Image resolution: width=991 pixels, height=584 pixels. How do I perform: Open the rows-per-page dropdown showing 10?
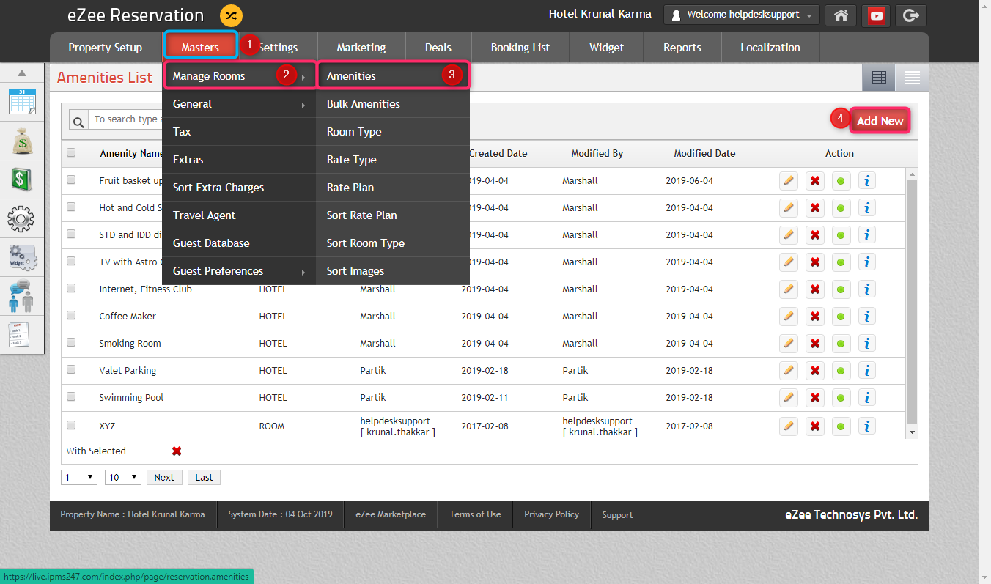click(123, 477)
